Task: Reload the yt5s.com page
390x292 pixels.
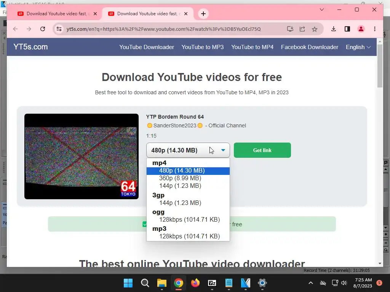Action: point(43,29)
